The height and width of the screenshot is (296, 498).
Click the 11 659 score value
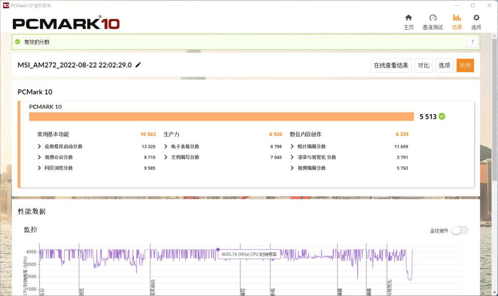pyautogui.click(x=401, y=146)
